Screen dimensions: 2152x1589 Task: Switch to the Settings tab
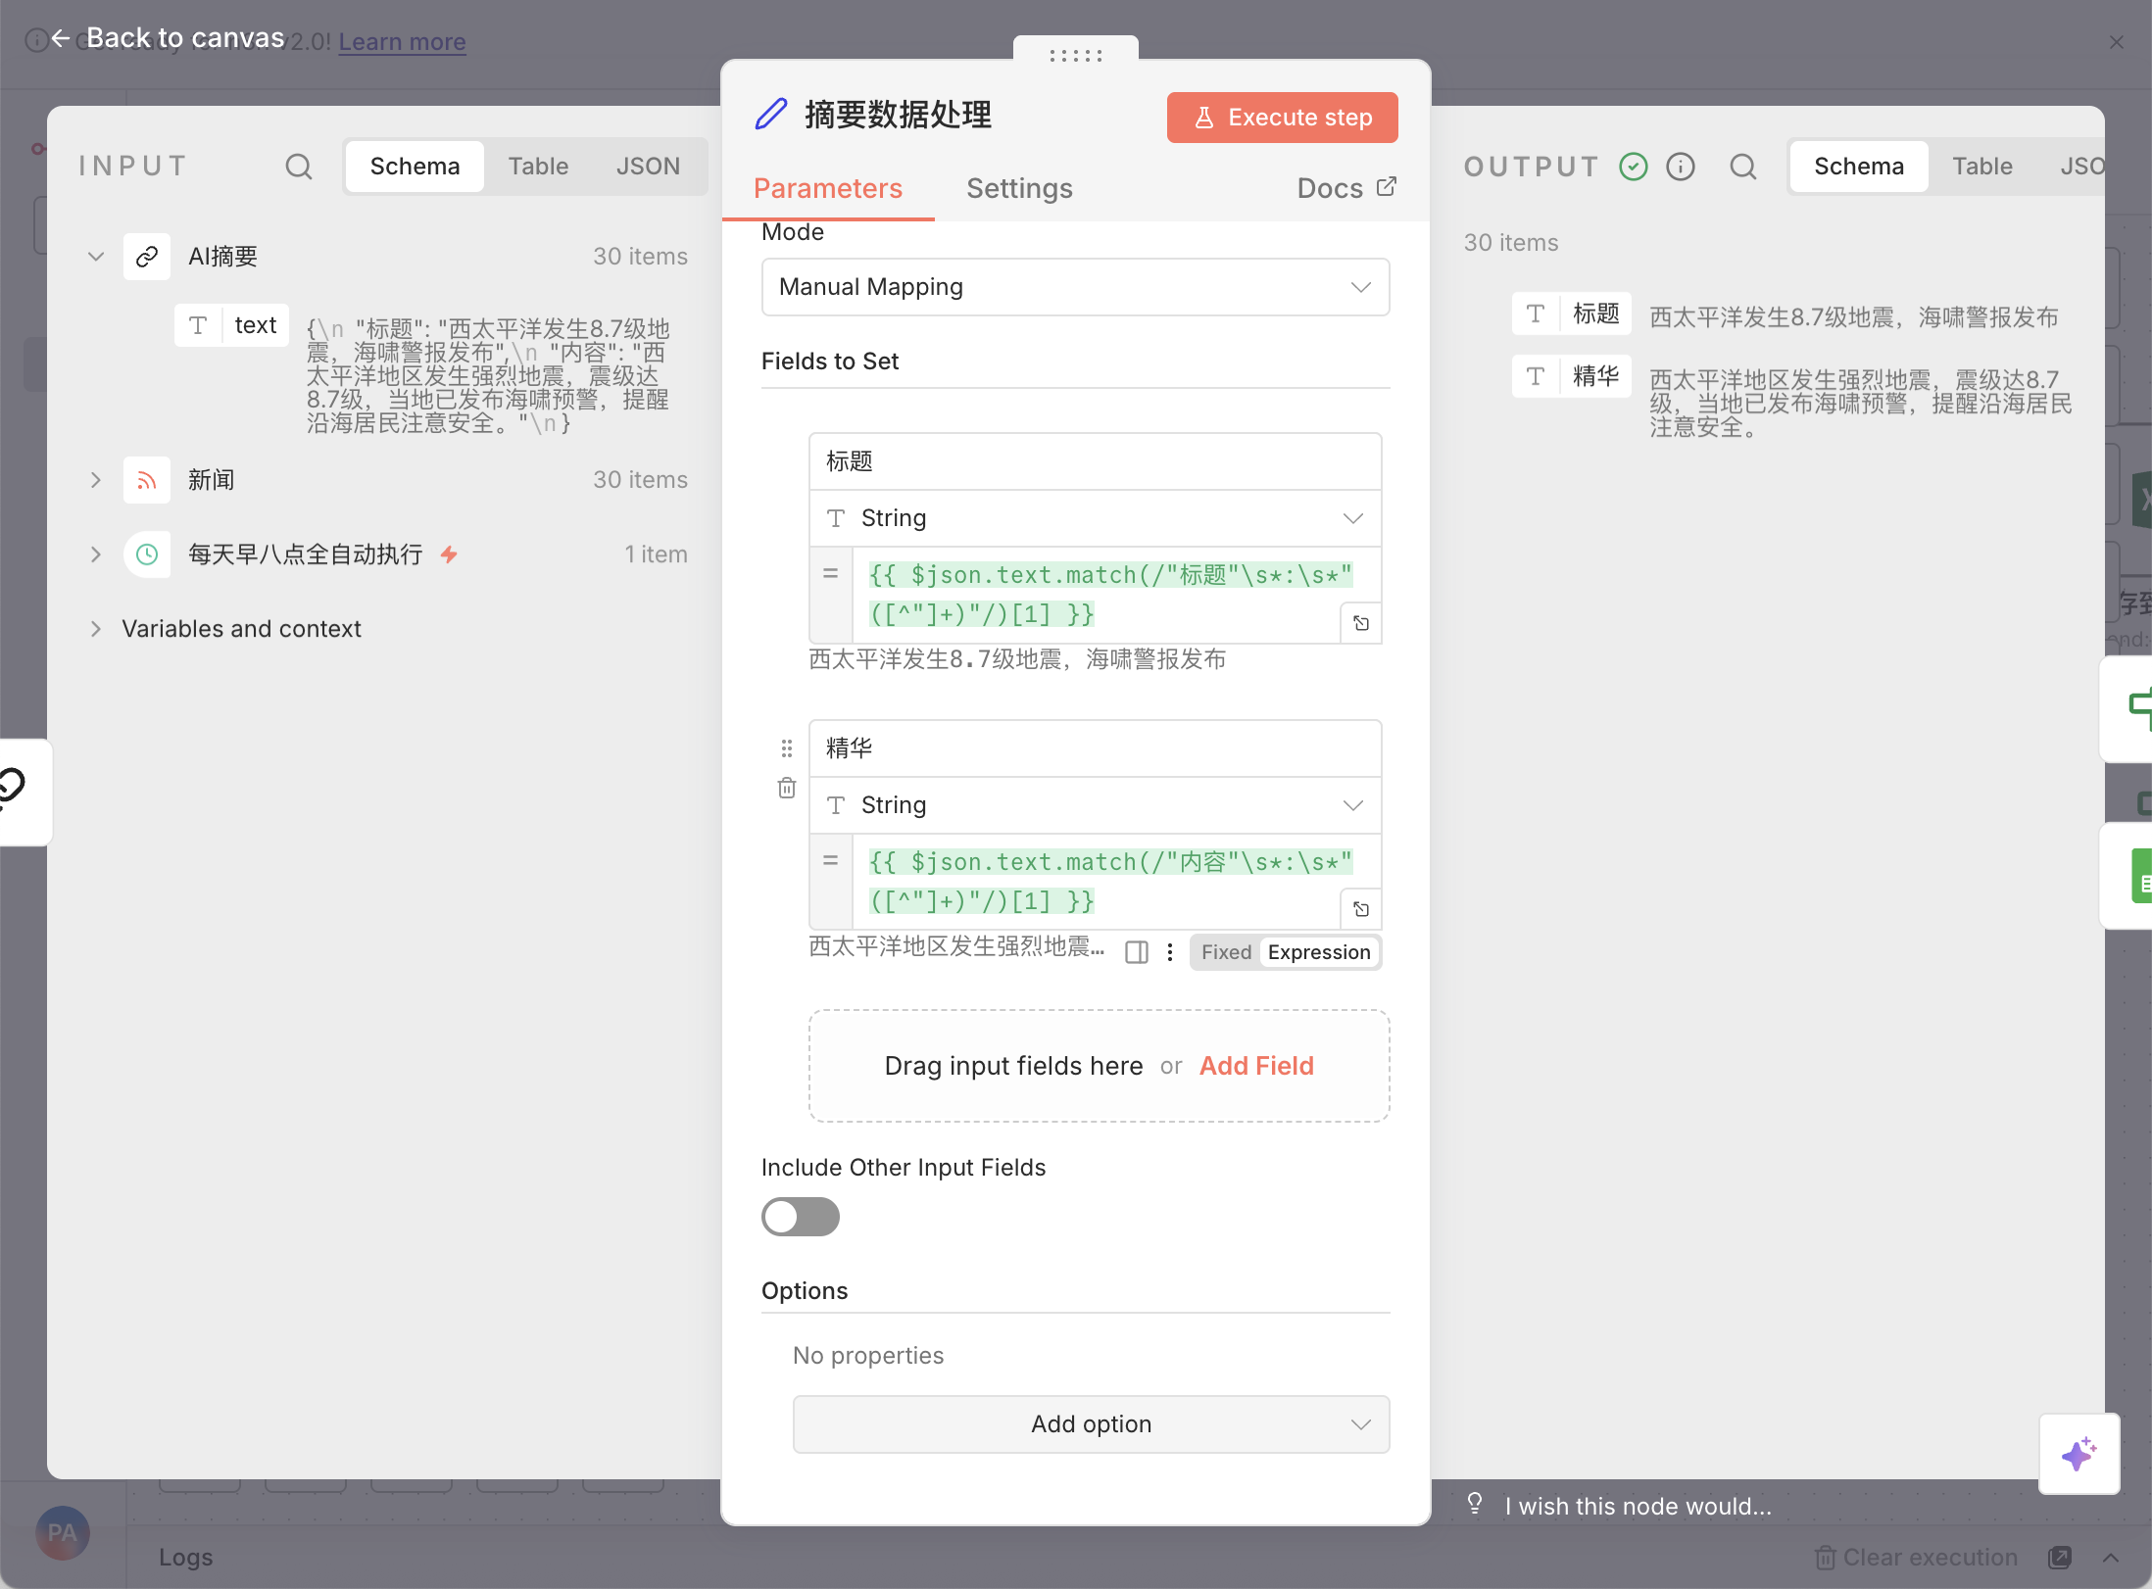[x=1019, y=188]
